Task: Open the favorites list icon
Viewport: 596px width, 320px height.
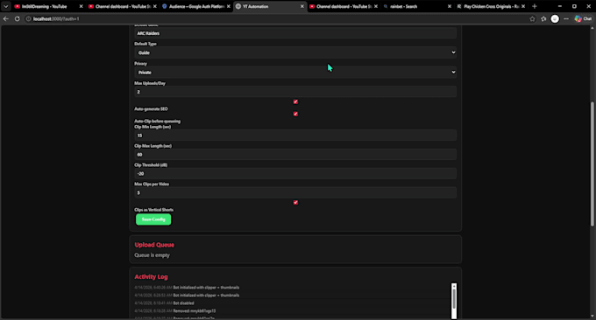Action: click(543, 18)
